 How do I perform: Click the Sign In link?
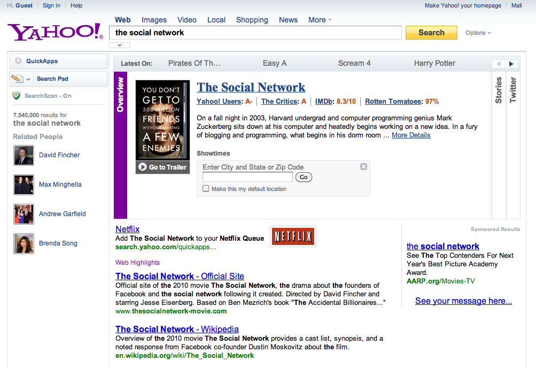tap(52, 5)
